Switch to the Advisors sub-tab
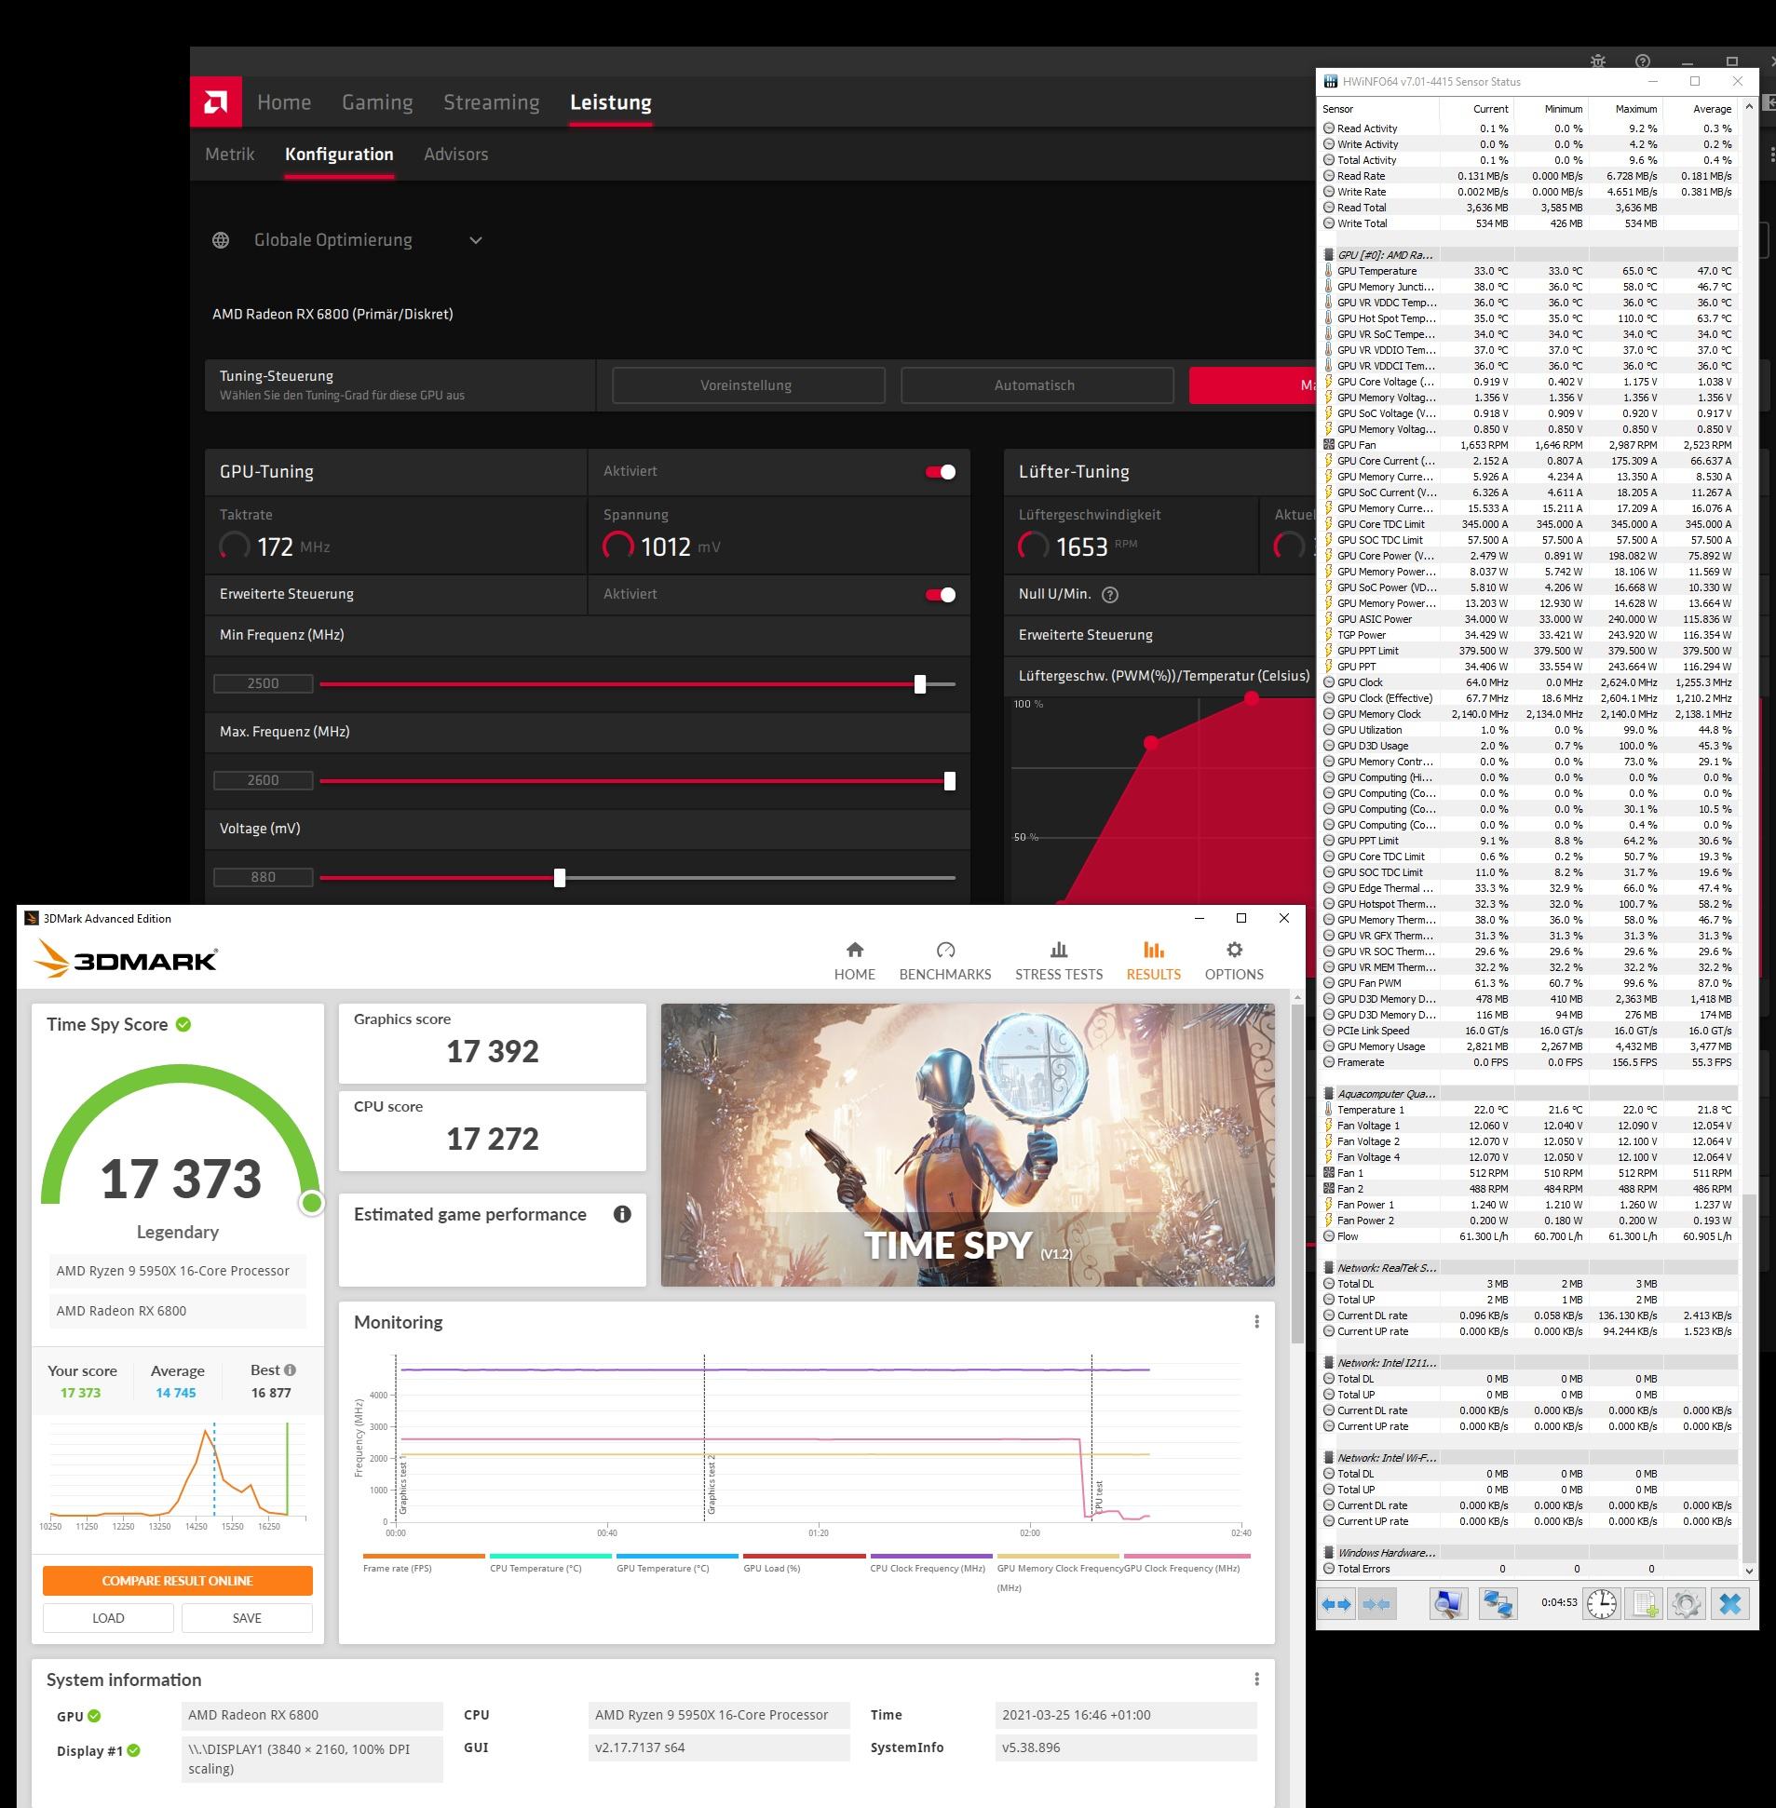This screenshot has height=1808, width=1776. coord(455,154)
